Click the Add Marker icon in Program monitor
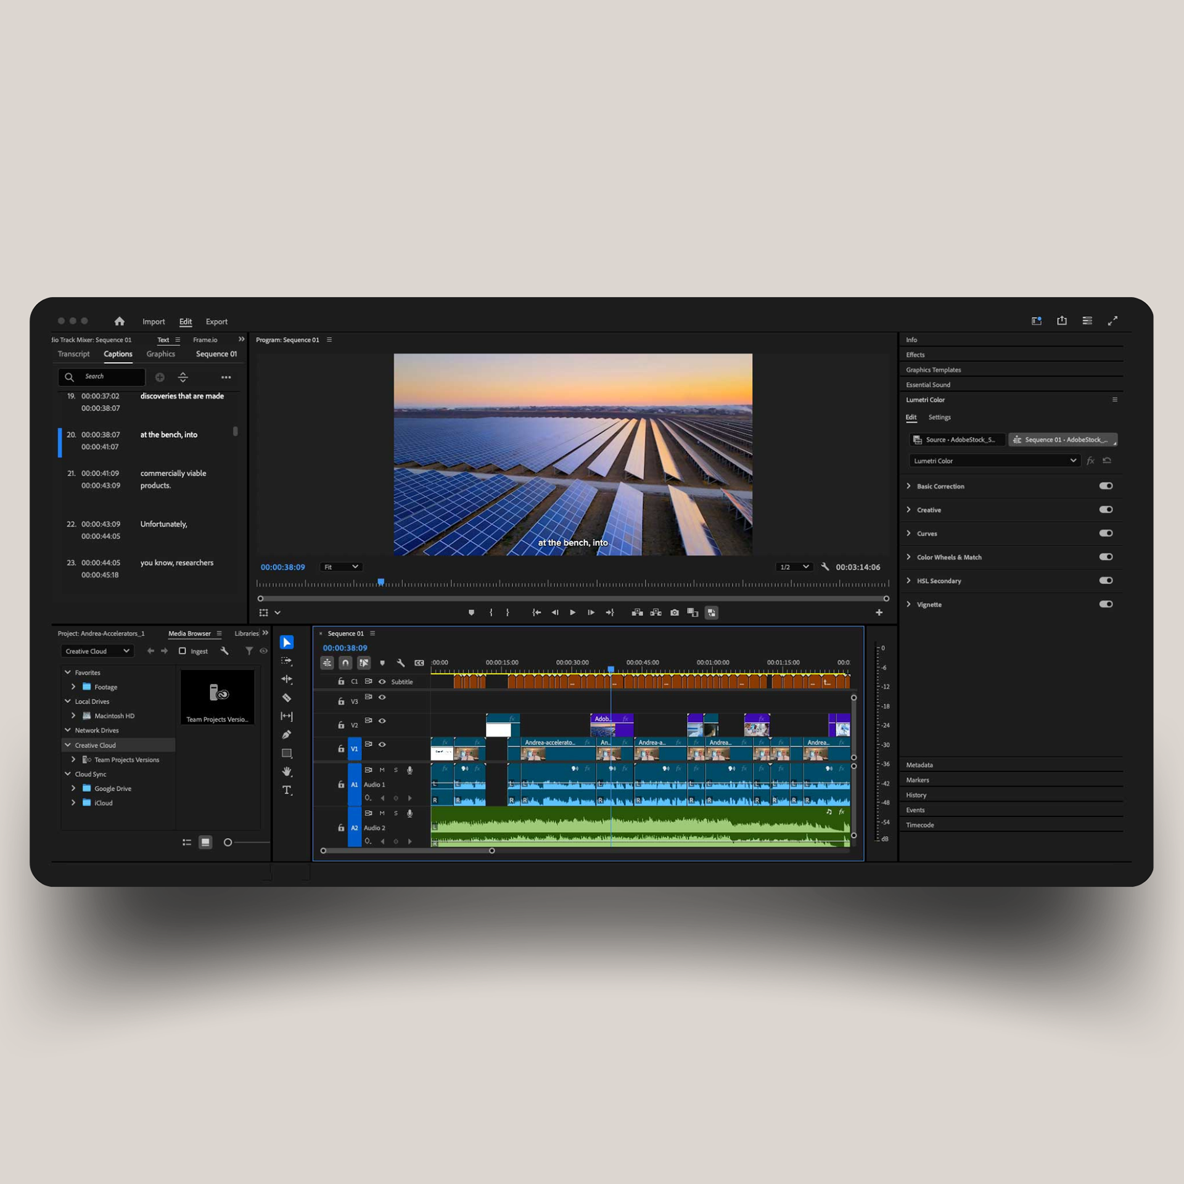This screenshot has height=1184, width=1184. 472,612
